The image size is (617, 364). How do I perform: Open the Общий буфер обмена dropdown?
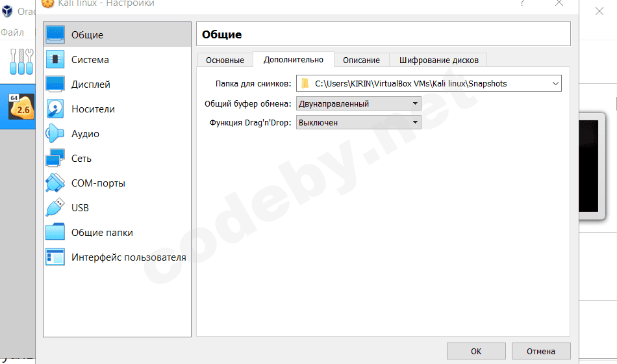359,103
